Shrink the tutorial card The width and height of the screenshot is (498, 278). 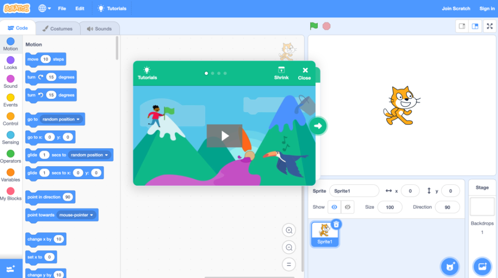(x=281, y=73)
